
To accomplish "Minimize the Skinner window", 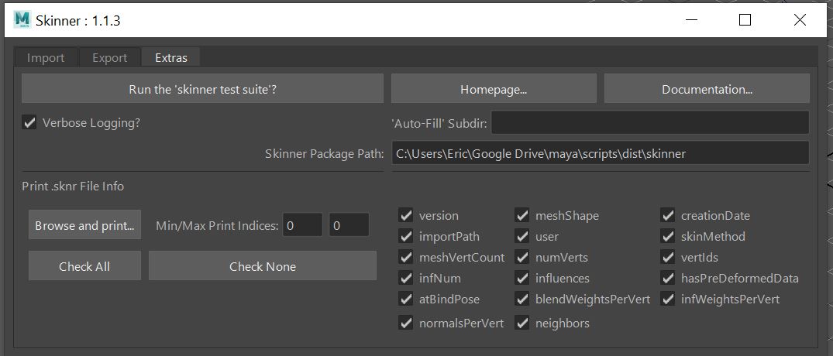I will click(691, 20).
